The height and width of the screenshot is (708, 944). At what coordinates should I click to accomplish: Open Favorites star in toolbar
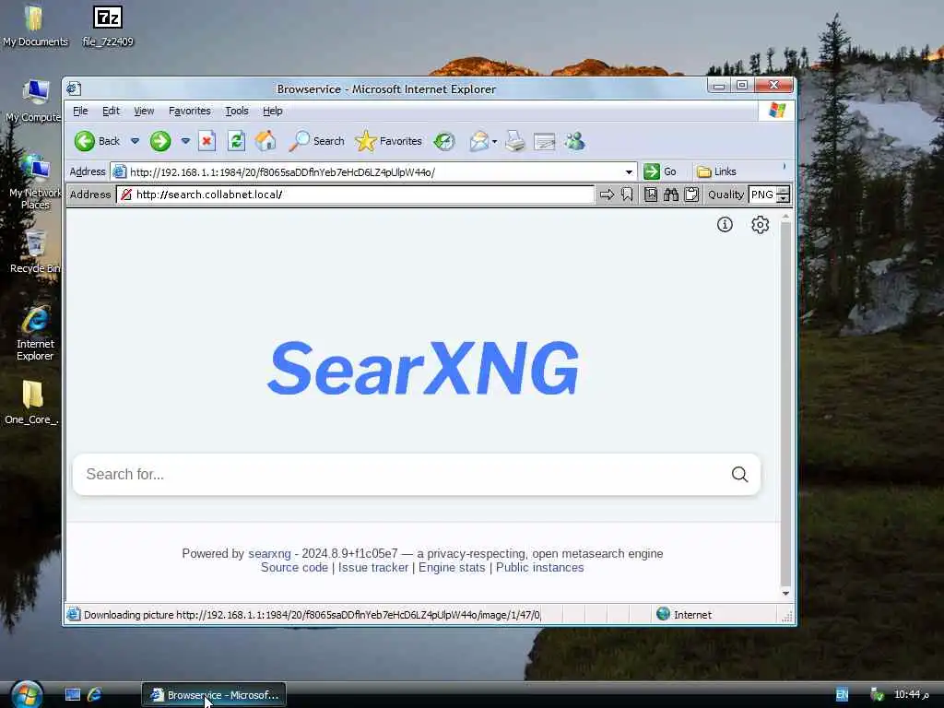388,141
